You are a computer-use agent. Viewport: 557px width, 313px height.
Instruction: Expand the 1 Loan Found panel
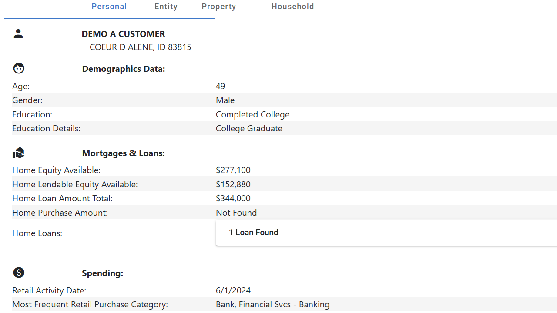click(x=253, y=232)
